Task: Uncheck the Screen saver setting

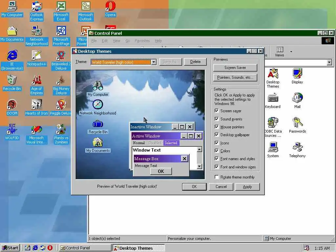Action: (x=217, y=111)
